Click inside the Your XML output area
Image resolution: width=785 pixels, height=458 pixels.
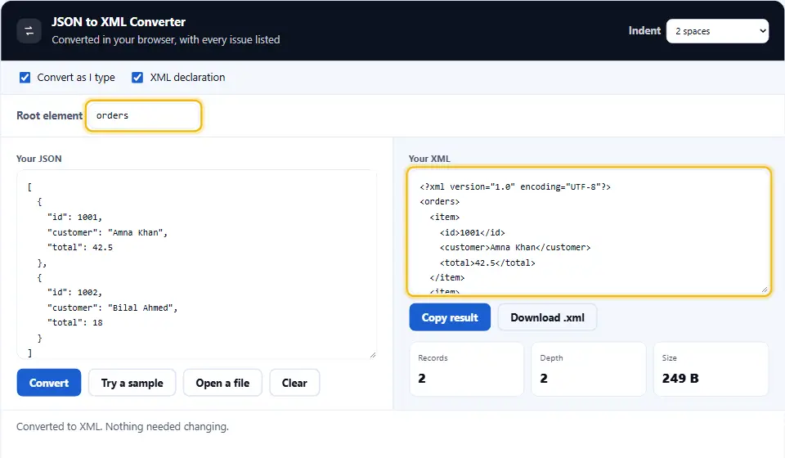point(589,231)
